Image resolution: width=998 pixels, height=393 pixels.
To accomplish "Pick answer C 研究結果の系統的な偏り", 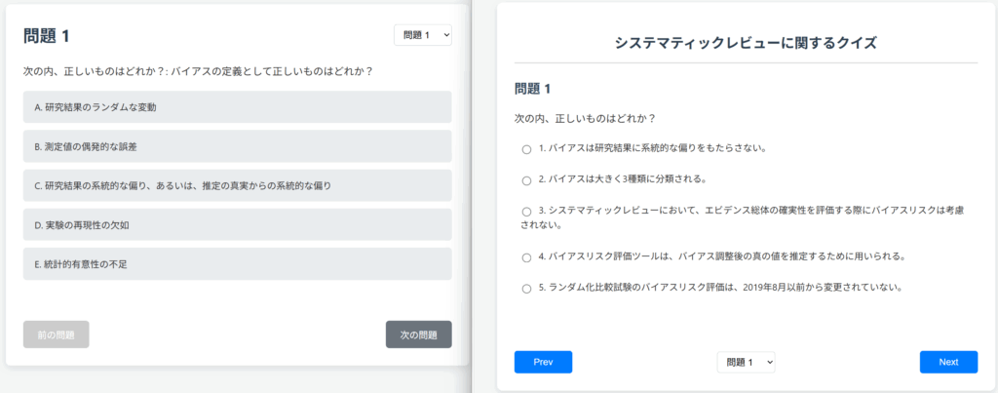I will [238, 185].
